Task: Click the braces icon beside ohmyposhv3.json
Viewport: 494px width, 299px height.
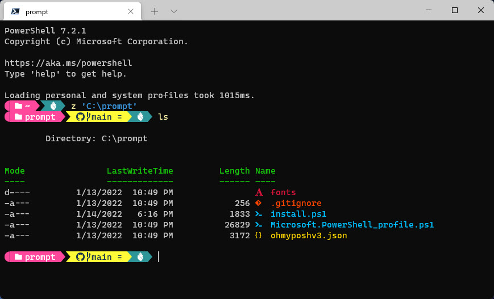Action: pyautogui.click(x=258, y=235)
